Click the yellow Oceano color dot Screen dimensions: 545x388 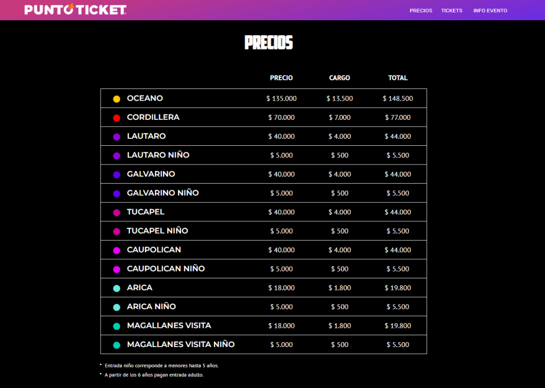coord(117,99)
